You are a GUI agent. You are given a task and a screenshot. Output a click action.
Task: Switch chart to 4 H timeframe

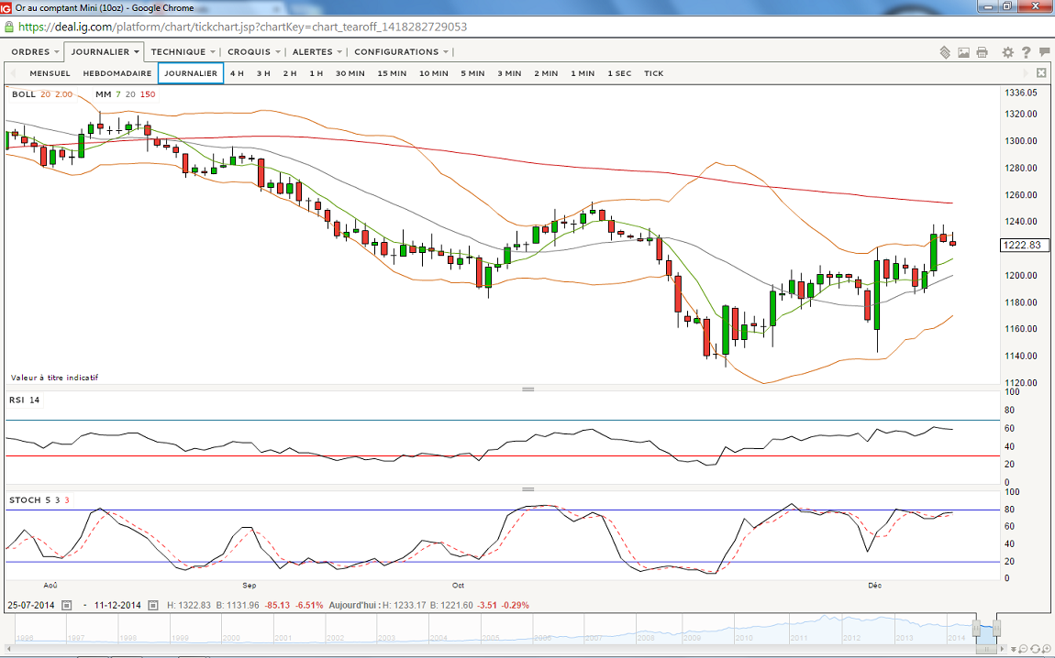click(x=237, y=73)
